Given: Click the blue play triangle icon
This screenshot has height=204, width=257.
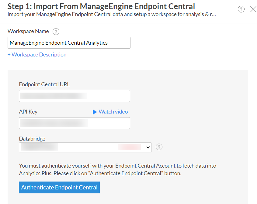Looking at the screenshot, I should click(95, 112).
